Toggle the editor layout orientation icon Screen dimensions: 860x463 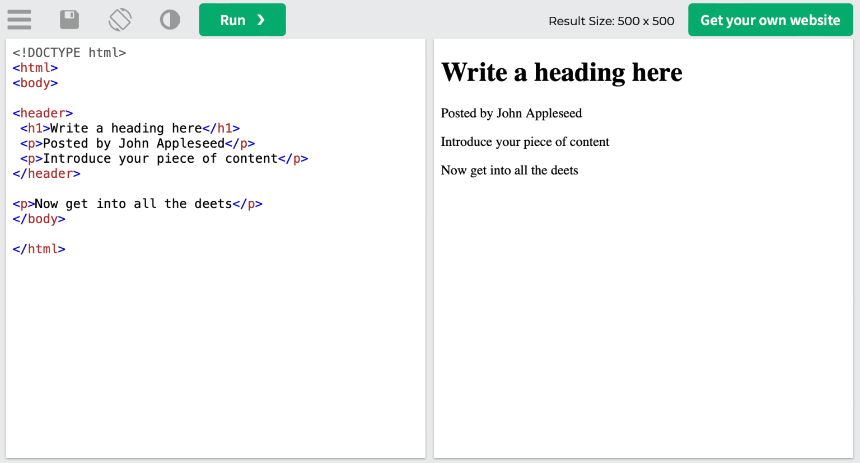click(119, 20)
